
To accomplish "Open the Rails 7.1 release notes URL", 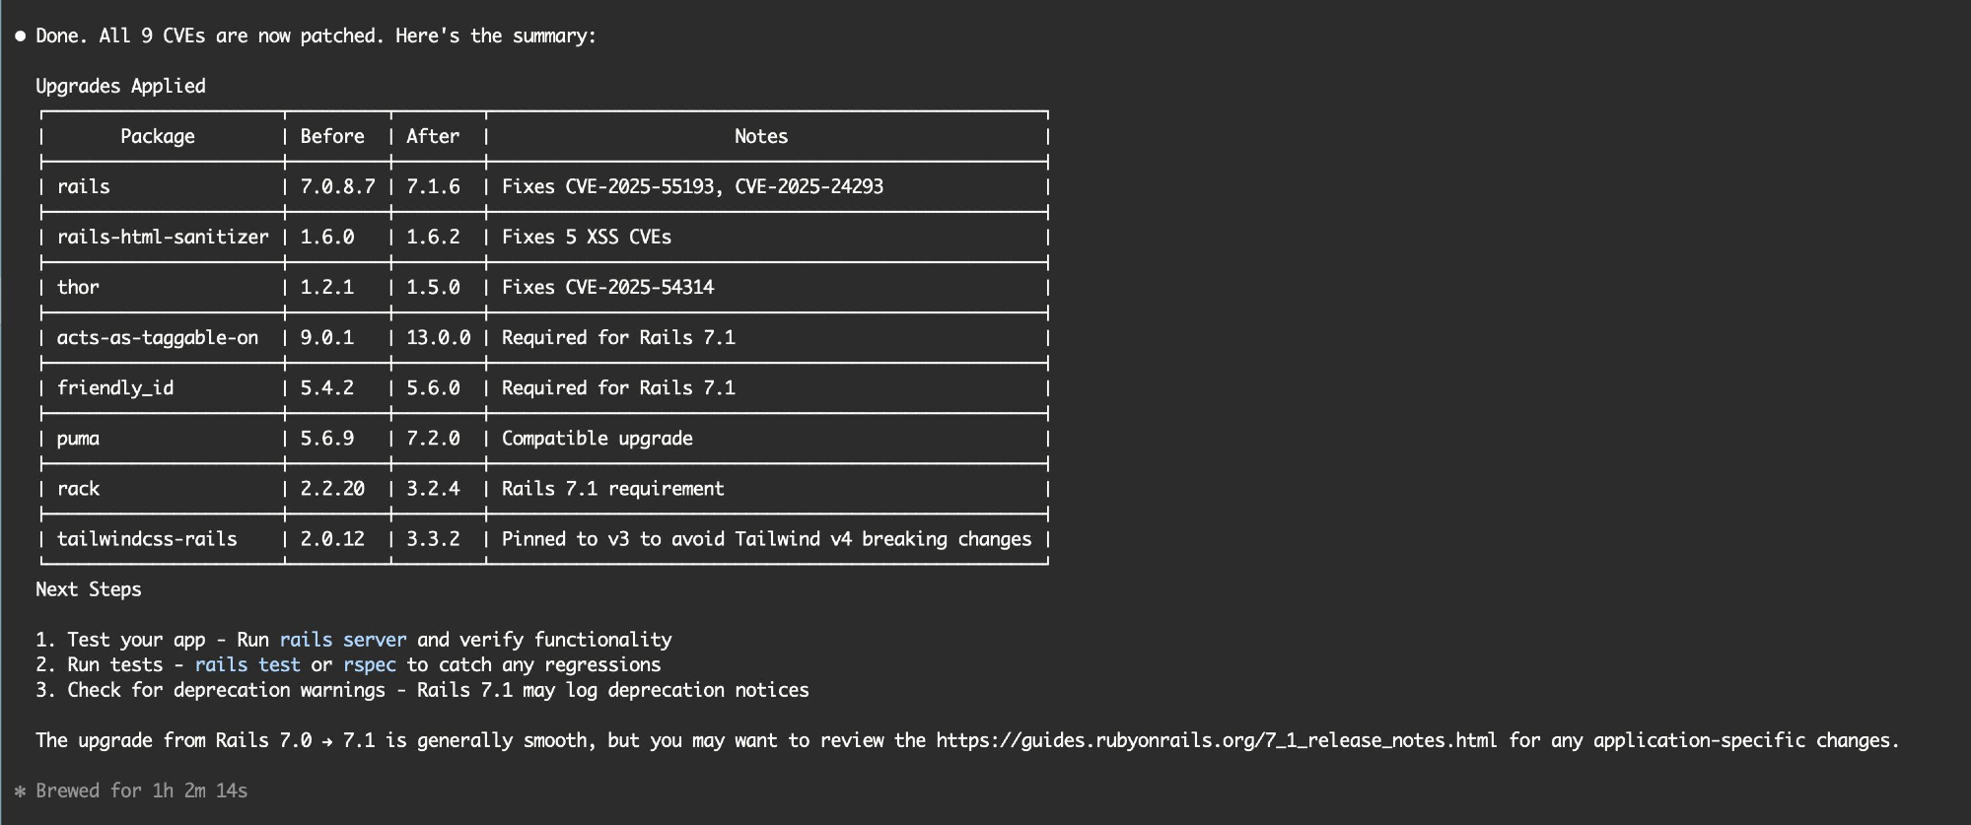I will [x=1216, y=740].
